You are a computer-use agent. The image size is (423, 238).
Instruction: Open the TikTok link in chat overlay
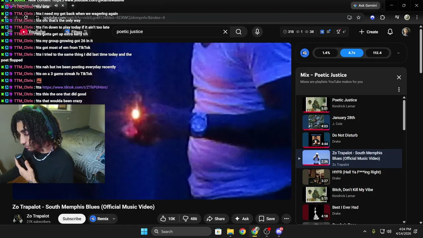[75, 87]
